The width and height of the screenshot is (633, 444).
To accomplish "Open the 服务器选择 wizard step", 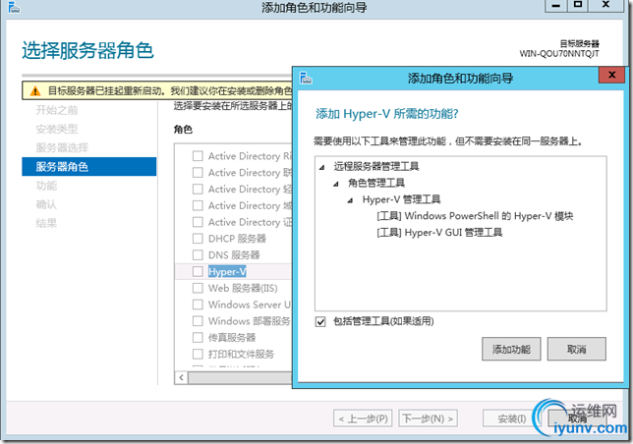I will point(62,147).
